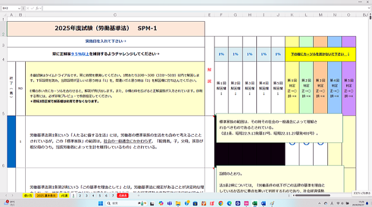This screenshot has width=372, height=207.
Task: Click the Name Box showing BK2
Action: coord(10,9)
